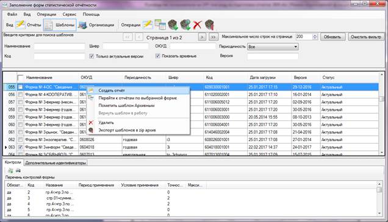Choose Удалить in the context menu

coord(138,123)
